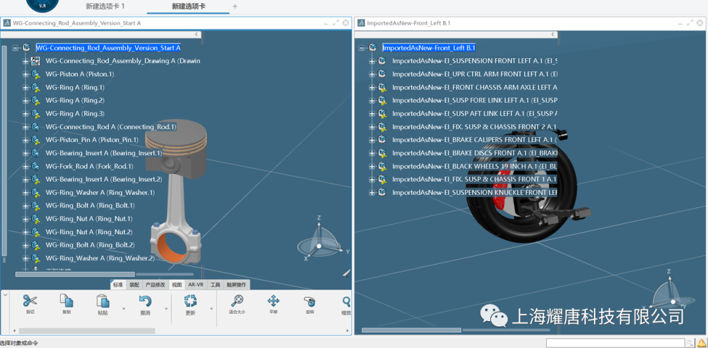Select WG-Ring_Nut A (Ring_Nut.2) in tree
Viewport: 708px width, 348px height.
click(x=89, y=232)
